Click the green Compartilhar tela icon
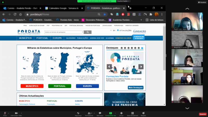This screenshot has width=208, height=117. point(110,113)
